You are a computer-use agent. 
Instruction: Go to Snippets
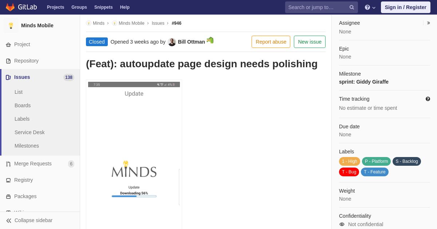pos(103,7)
